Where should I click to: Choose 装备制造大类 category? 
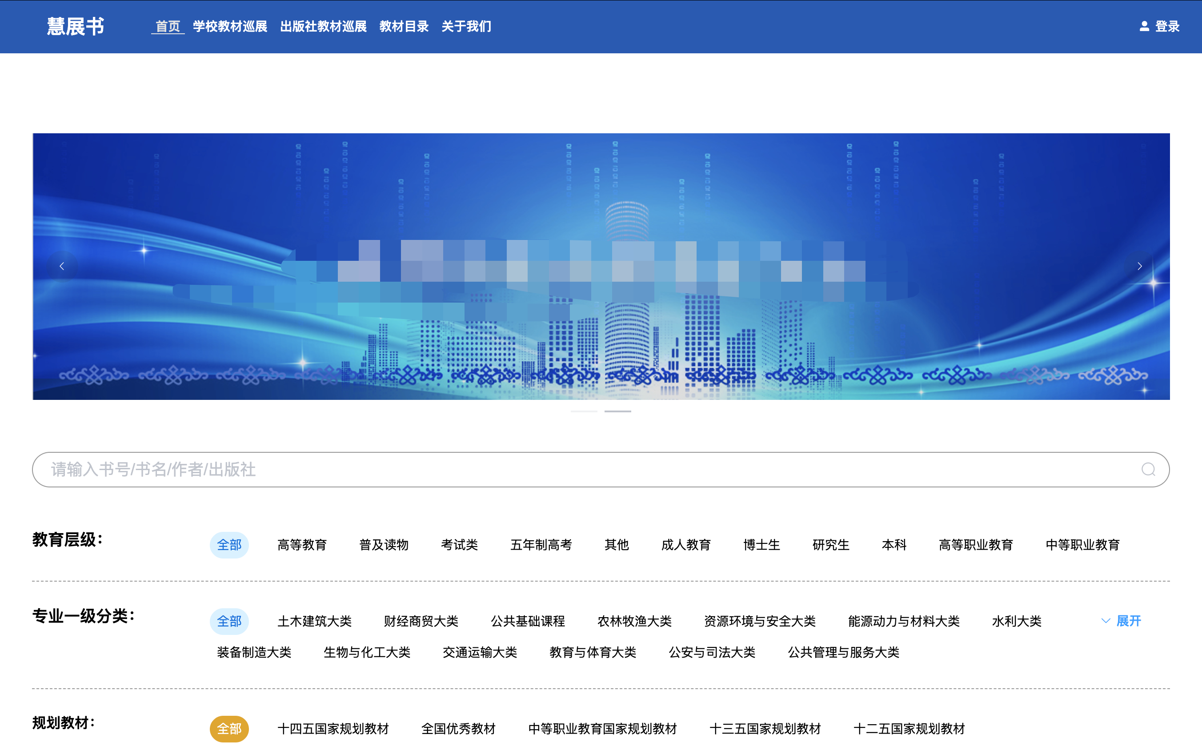[253, 652]
